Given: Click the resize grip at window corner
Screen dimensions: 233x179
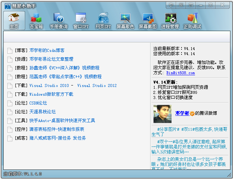Looking at the screenshot, I should pos(229,175).
